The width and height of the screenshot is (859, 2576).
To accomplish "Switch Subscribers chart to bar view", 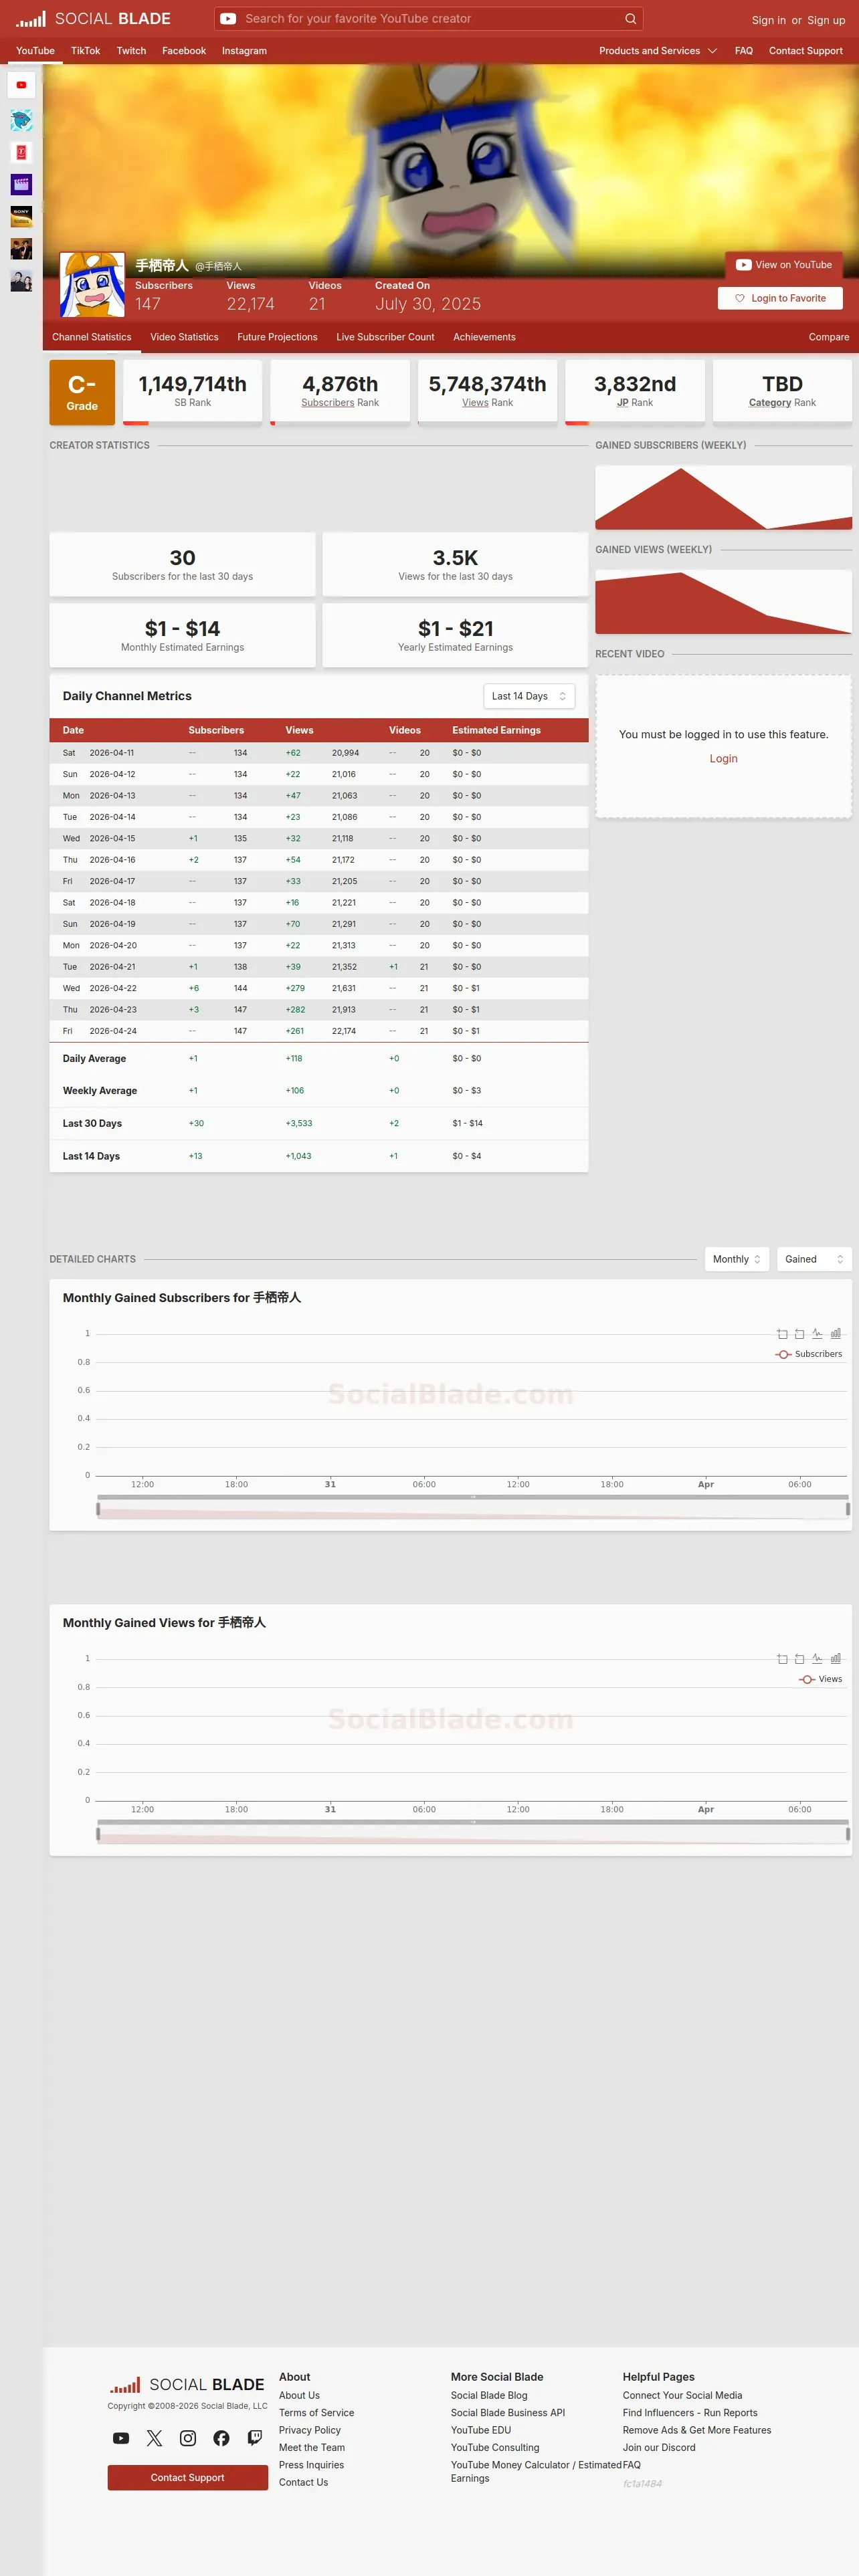I will (836, 1334).
